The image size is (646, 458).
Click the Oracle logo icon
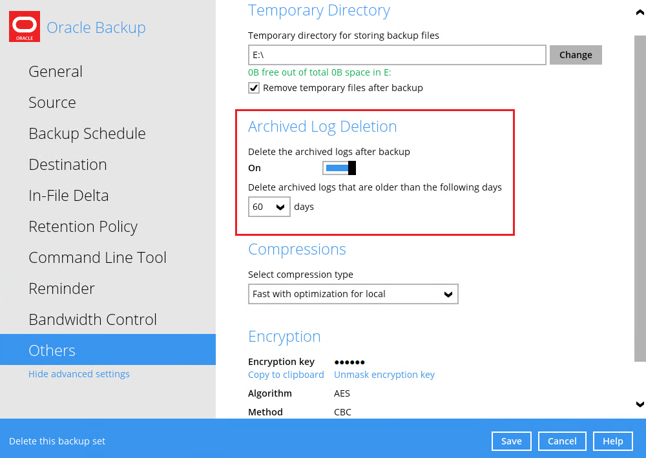25,27
